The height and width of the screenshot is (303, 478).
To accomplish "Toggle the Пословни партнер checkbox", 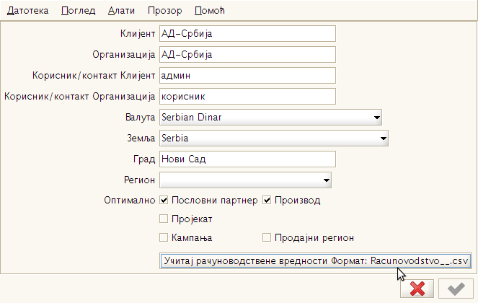I will point(164,200).
